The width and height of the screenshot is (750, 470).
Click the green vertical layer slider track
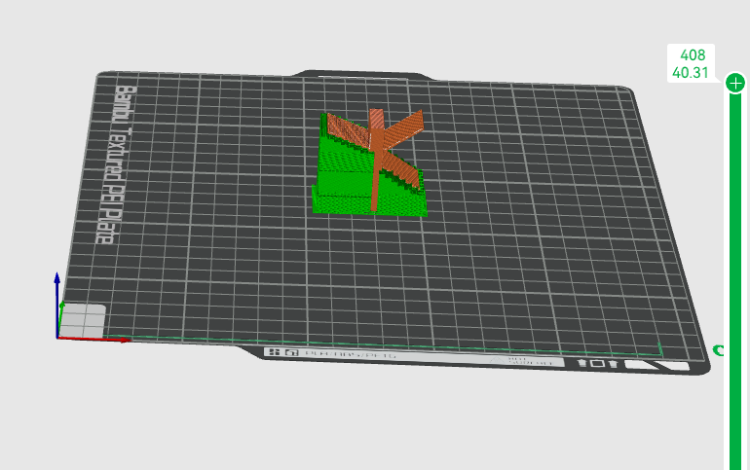[735, 281]
